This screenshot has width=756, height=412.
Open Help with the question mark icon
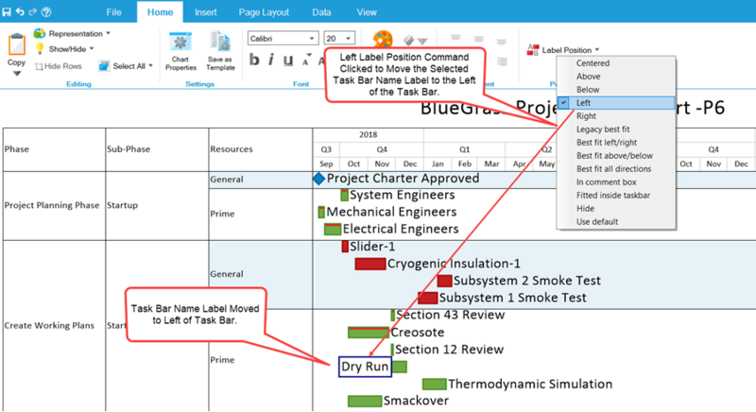point(46,11)
